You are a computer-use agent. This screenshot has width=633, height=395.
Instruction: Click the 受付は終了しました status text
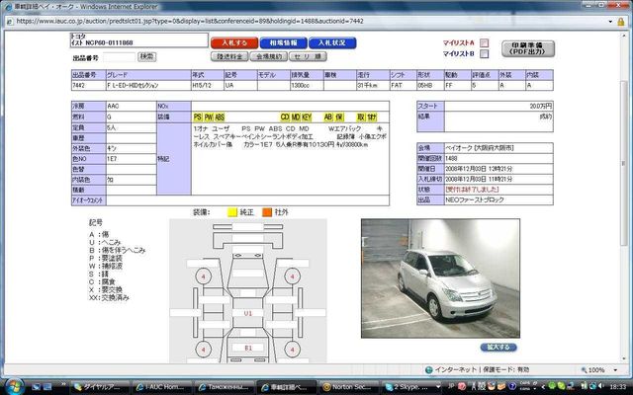coord(472,189)
